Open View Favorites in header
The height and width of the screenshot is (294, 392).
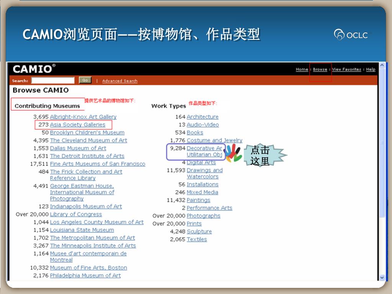point(346,69)
